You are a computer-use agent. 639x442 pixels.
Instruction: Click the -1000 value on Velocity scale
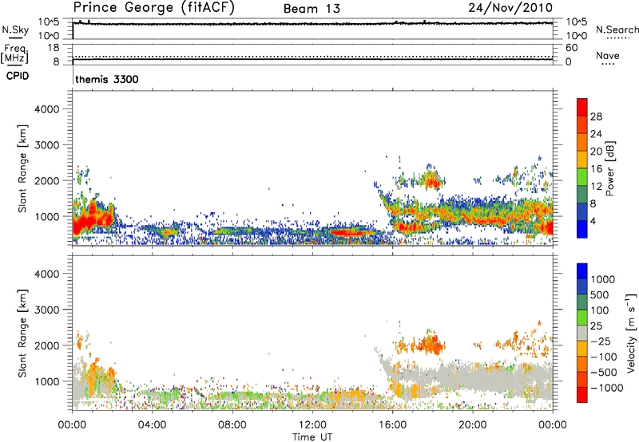pos(607,388)
